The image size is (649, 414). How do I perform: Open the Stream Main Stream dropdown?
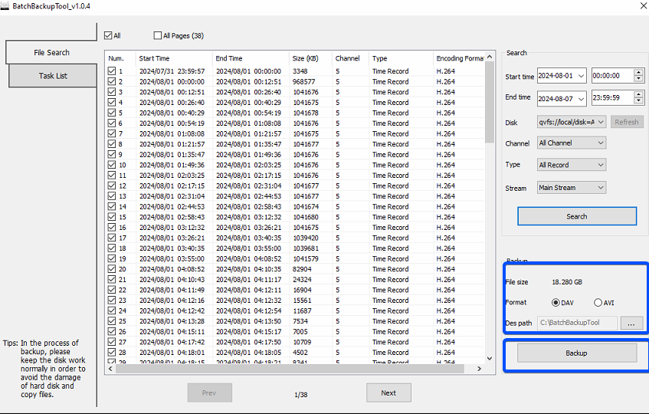pos(571,188)
